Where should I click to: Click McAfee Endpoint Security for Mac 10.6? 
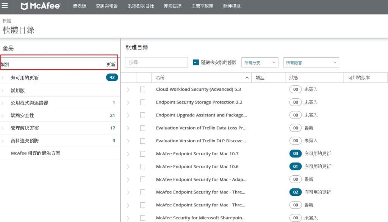pyautogui.click(x=197, y=167)
